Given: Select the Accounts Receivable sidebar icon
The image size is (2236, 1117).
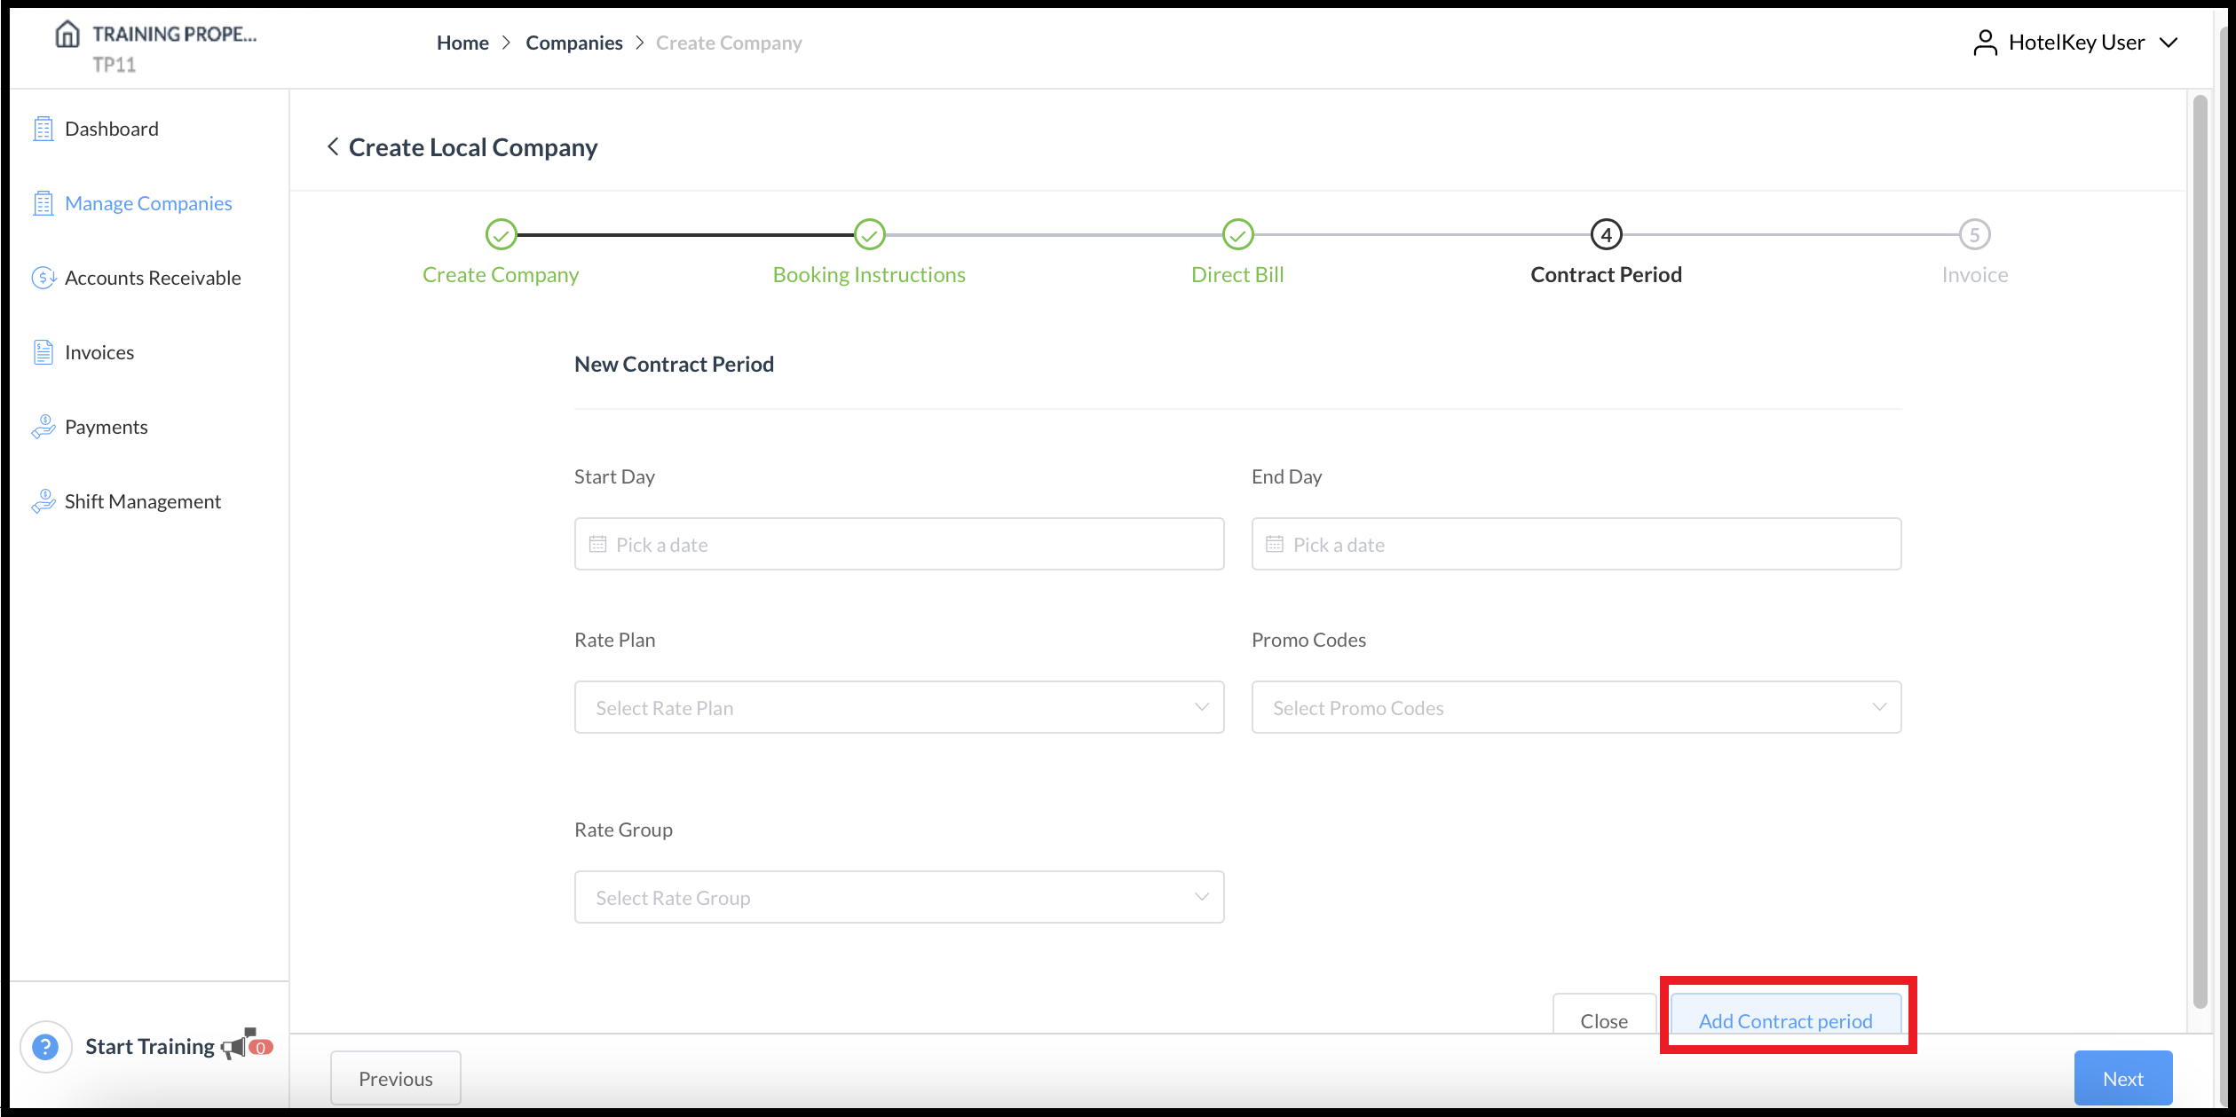Looking at the screenshot, I should click(43, 277).
